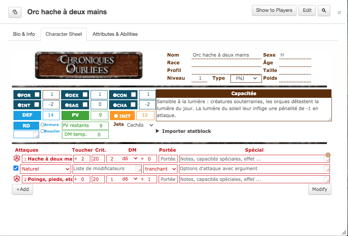Close the character sheet dialog
This screenshot has height=236, width=348.
click(339, 12)
